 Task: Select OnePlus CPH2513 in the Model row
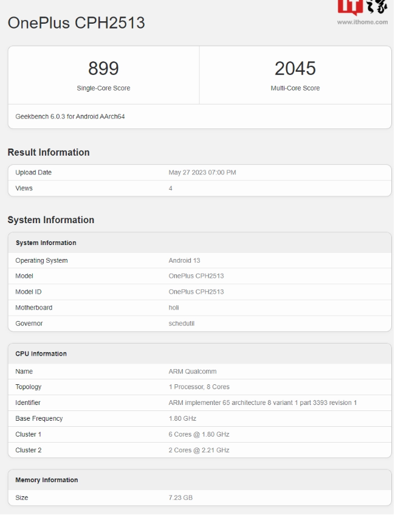[196, 276]
